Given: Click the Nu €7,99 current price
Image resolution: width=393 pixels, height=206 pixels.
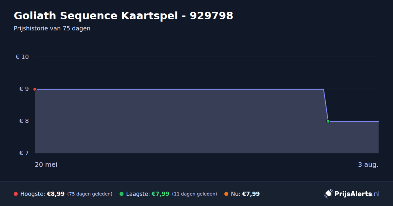Looking at the screenshot, I should (251, 194).
